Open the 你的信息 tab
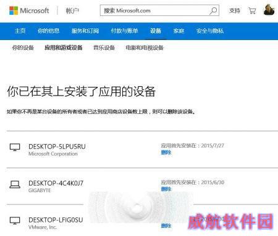 tap(48, 31)
